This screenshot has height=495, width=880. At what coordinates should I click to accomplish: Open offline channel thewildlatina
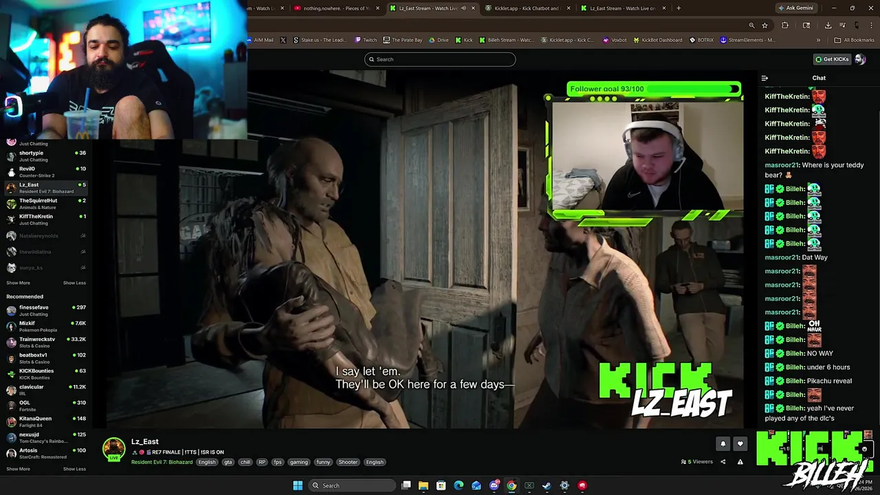tap(45, 252)
